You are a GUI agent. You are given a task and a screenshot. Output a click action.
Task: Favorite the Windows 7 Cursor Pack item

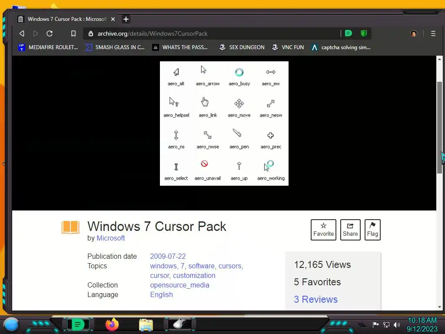coord(323,230)
